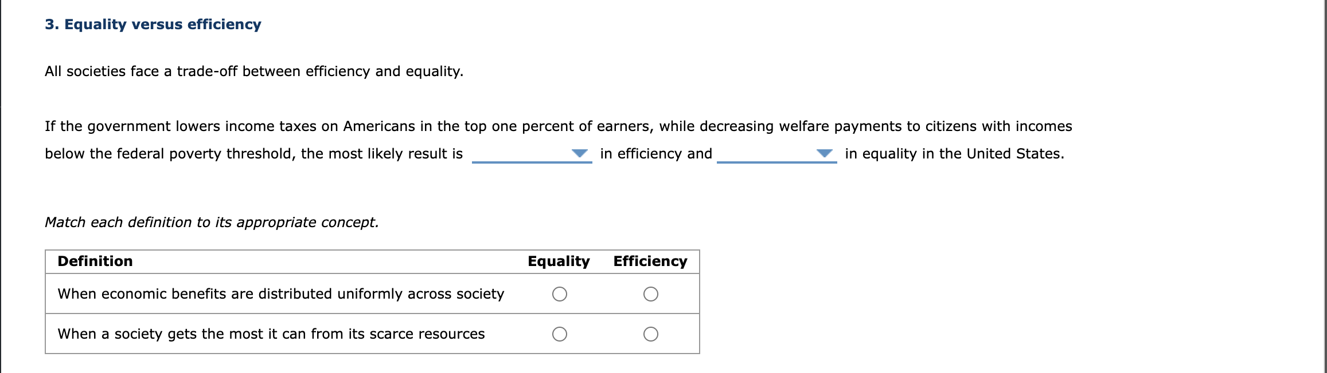The image size is (1327, 373).
Task: Click the 'Equality' column header
Action: pos(559,261)
